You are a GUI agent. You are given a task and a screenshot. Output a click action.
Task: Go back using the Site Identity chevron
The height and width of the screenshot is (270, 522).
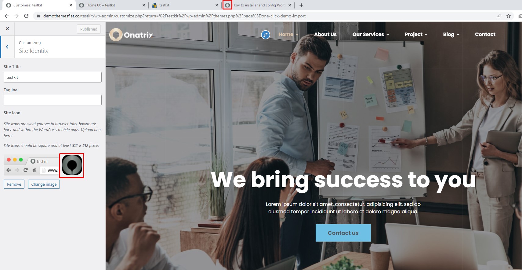(7, 47)
